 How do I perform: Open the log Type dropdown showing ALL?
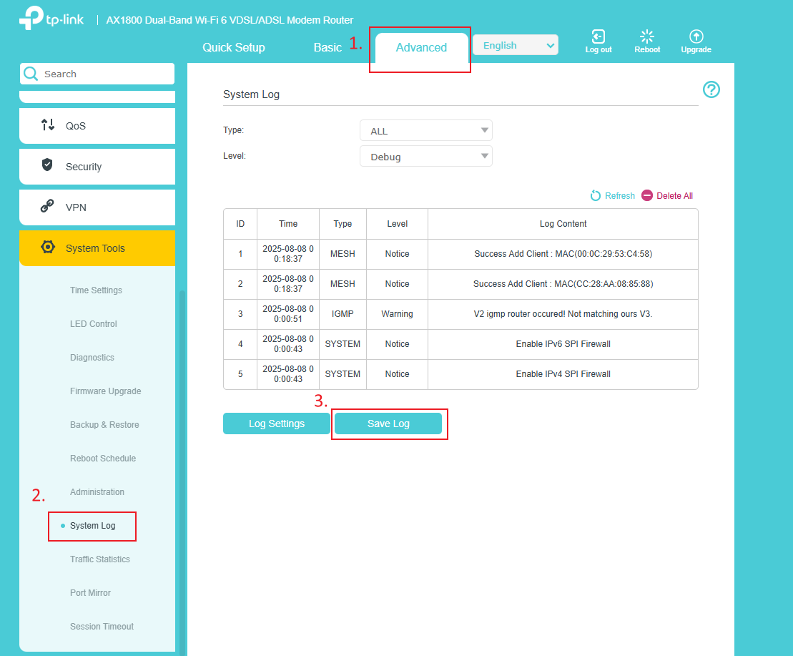pos(426,130)
